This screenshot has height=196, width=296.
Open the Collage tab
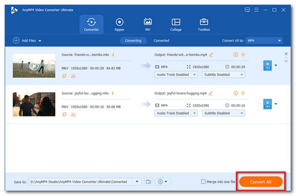(176, 24)
